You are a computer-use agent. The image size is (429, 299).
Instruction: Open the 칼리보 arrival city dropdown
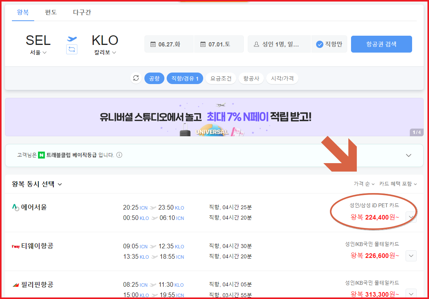105,53
